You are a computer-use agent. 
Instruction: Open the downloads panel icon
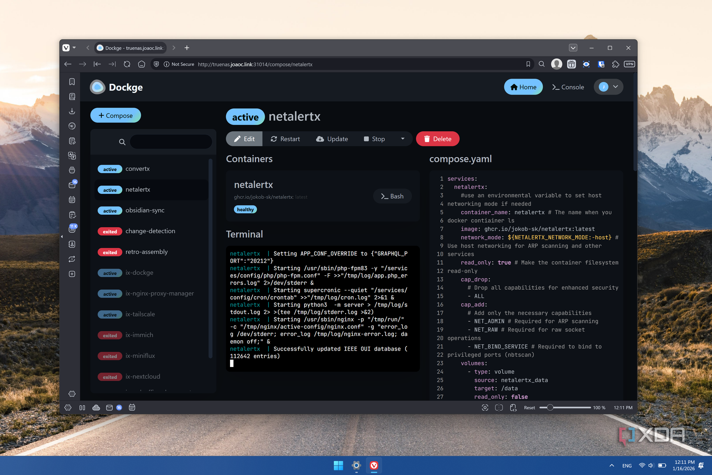[72, 111]
